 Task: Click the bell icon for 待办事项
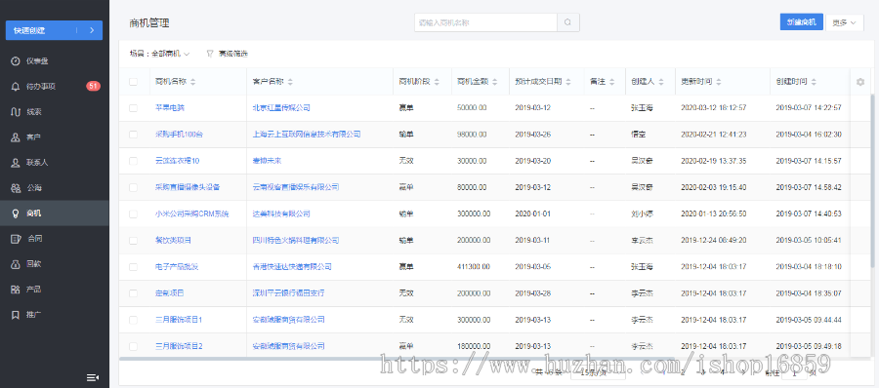pos(16,86)
